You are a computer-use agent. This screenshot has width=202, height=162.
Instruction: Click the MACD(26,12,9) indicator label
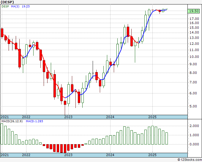click(12, 121)
